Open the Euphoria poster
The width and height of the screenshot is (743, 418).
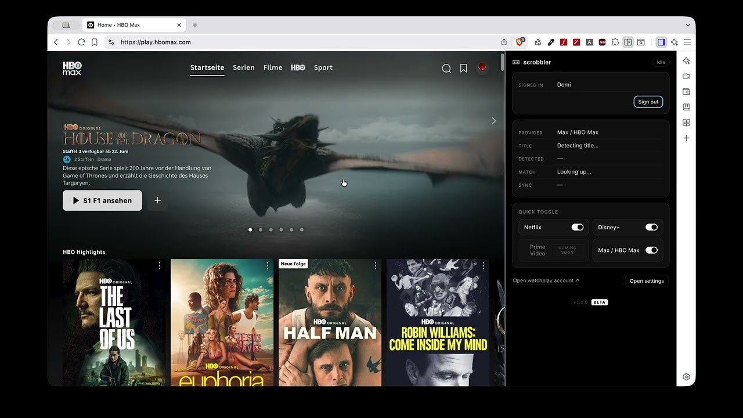pyautogui.click(x=222, y=323)
